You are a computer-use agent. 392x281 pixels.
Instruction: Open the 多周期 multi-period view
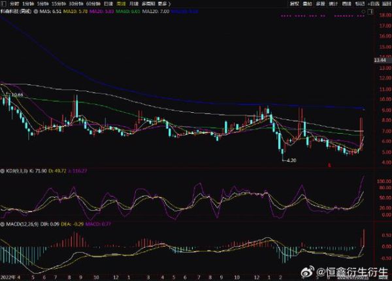pyautogui.click(x=148, y=4)
